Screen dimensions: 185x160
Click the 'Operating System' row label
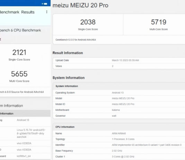pyautogui.click(x=65, y=93)
